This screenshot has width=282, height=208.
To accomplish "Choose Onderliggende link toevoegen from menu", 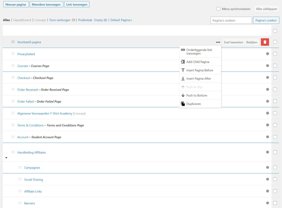I will point(200,52).
